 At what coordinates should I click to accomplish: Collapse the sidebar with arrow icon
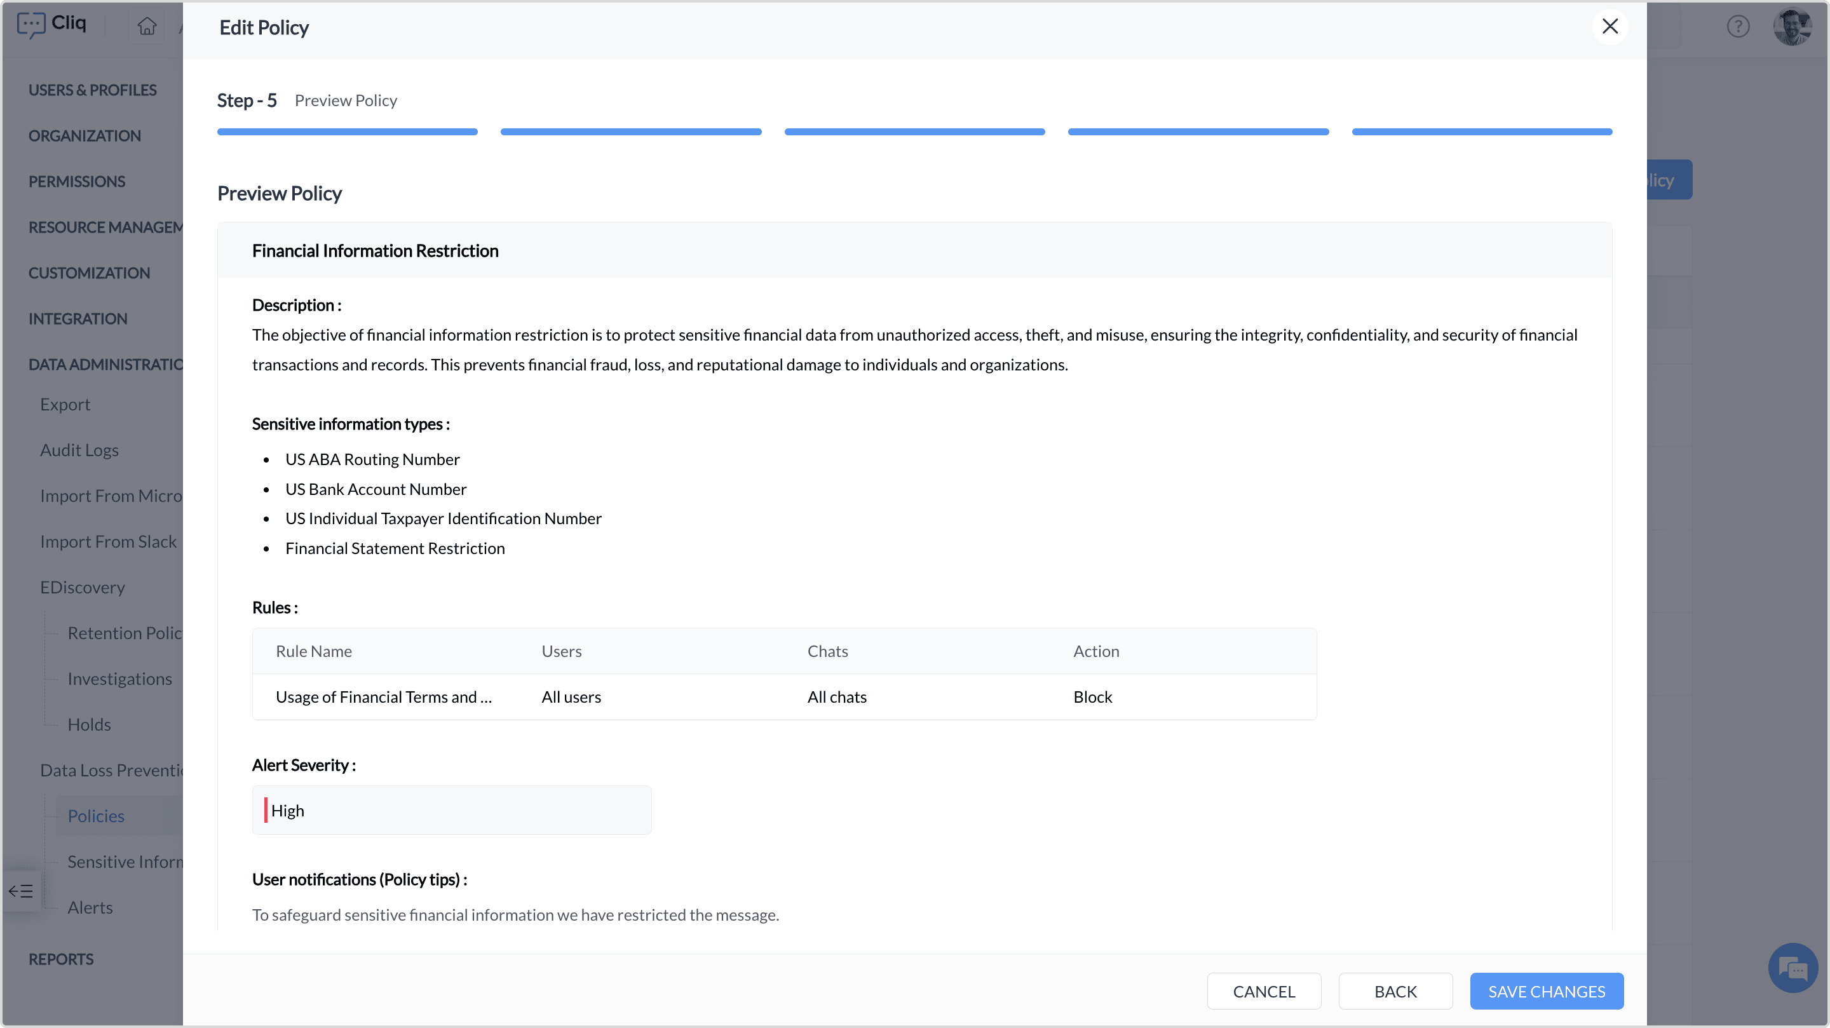(20, 891)
